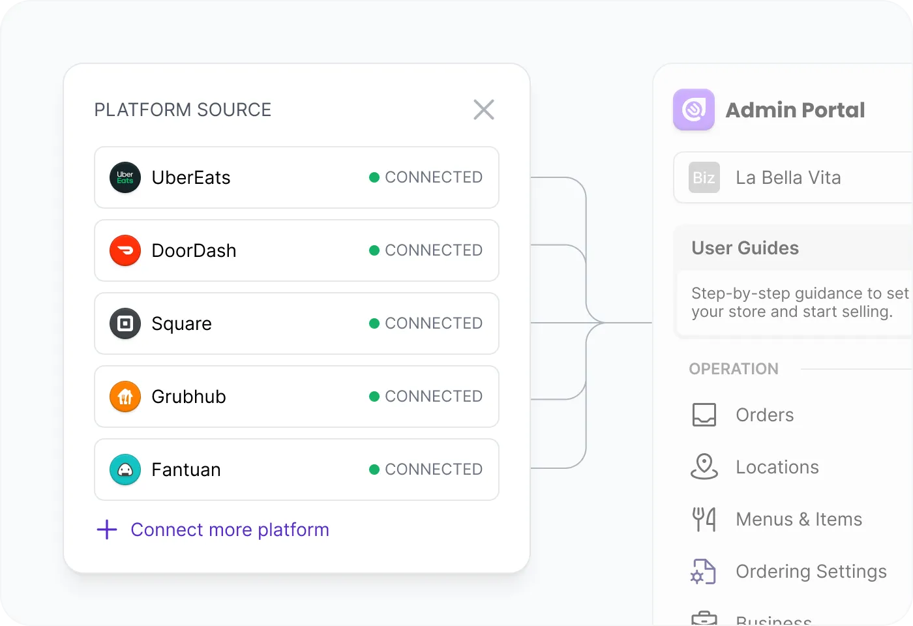
Task: Click the Grubhub logo icon
Action: tap(125, 396)
